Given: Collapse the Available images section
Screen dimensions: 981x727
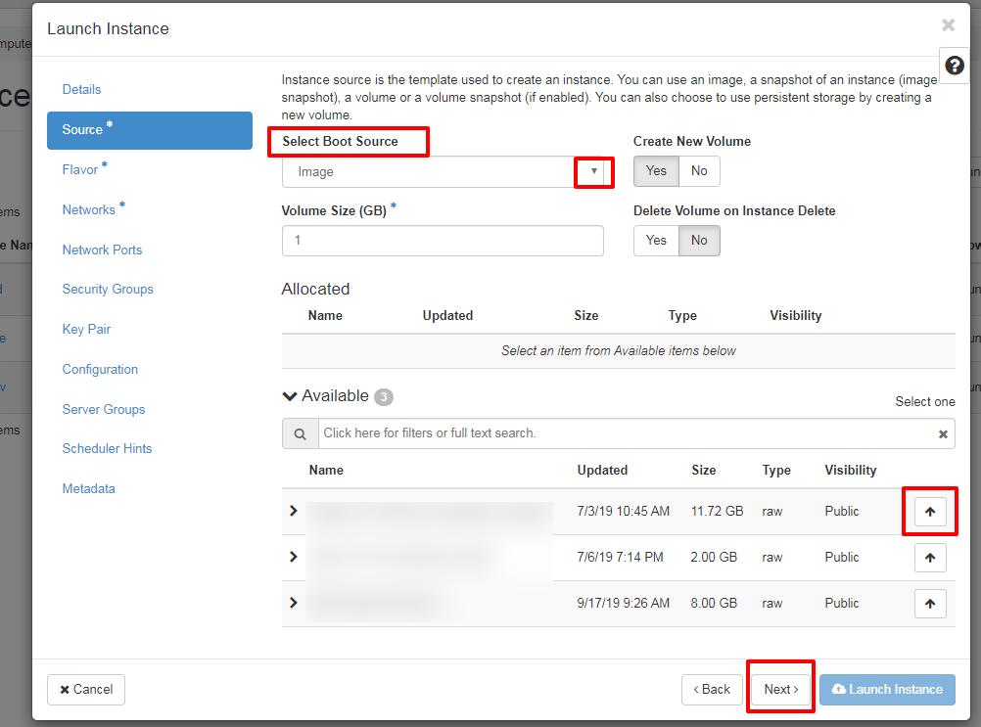Looking at the screenshot, I should 290,396.
